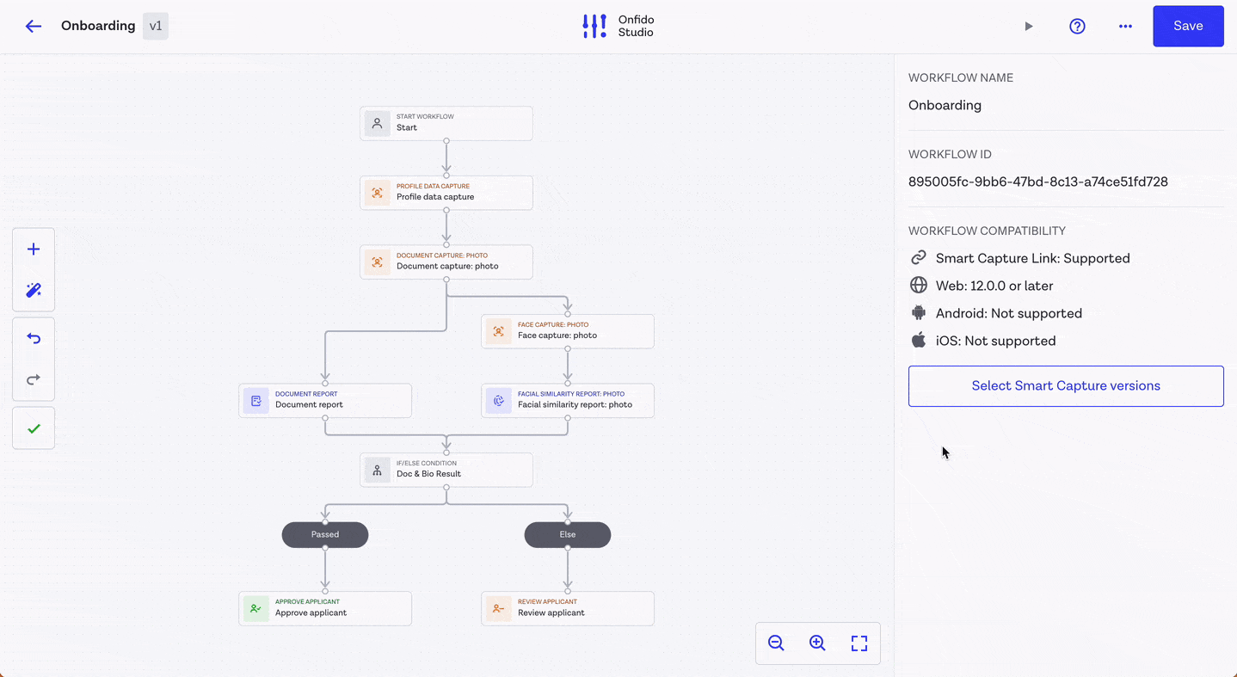This screenshot has height=677, width=1237.
Task: Click Select Smart Capture versions button
Action: click(1066, 386)
